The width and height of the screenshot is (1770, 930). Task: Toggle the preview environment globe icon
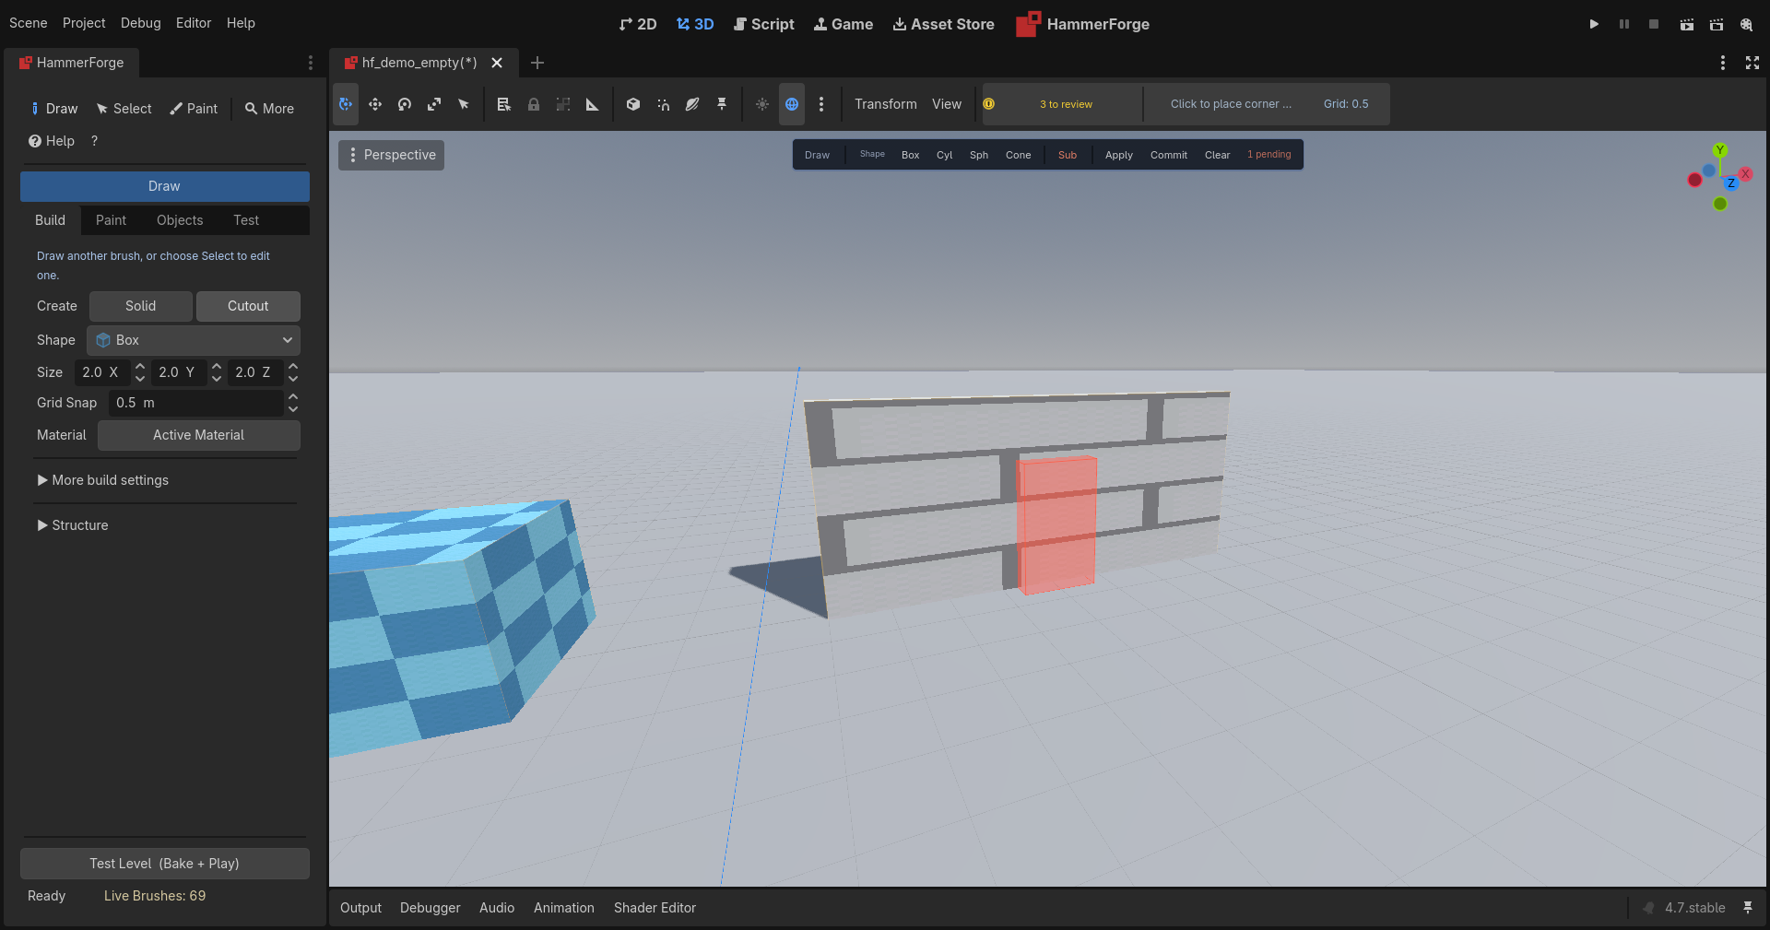click(x=792, y=104)
